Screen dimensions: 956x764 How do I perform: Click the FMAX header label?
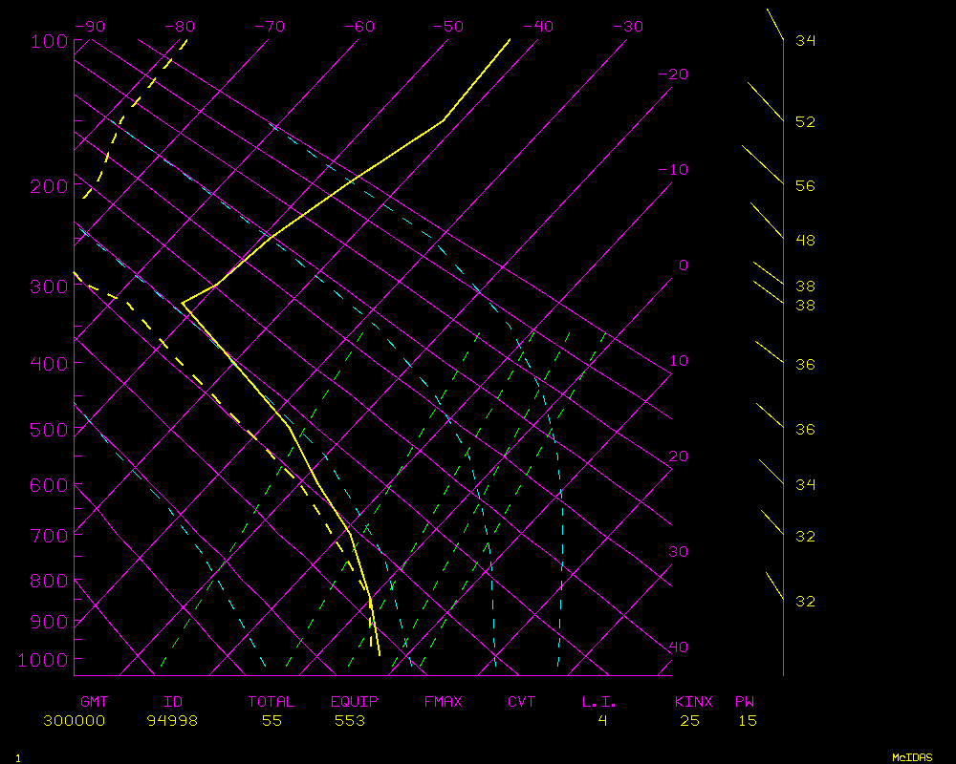click(443, 702)
